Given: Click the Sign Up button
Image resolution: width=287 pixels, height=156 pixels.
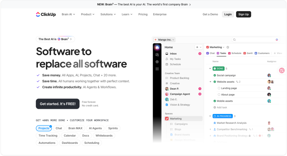Looking at the screenshot, I should (x=244, y=14).
